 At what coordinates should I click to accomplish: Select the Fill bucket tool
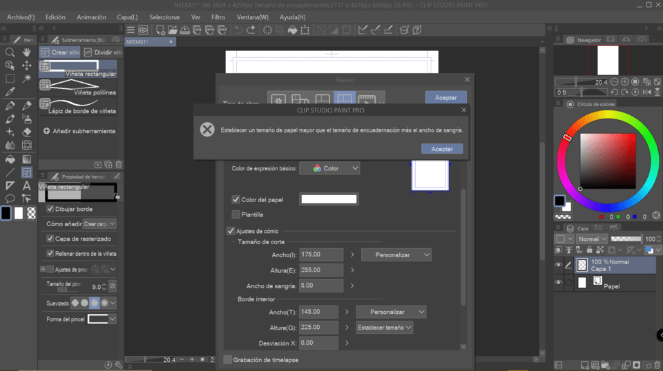pyautogui.click(x=10, y=159)
